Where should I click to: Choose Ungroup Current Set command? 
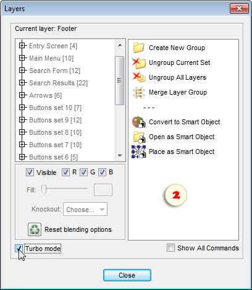(179, 62)
